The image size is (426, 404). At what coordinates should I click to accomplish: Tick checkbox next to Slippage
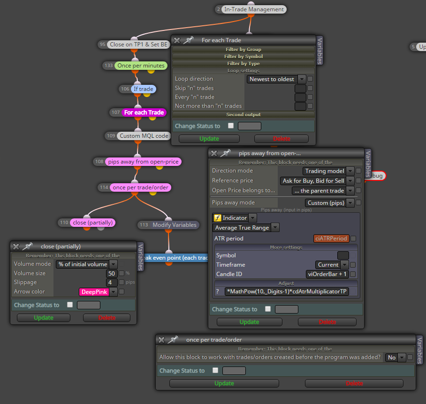pos(122,282)
